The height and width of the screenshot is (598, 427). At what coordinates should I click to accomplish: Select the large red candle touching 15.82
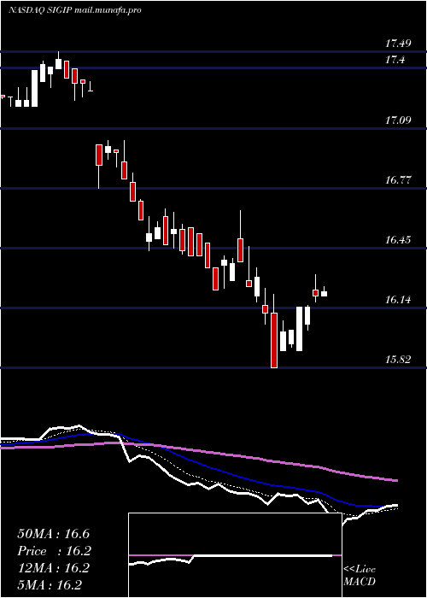coord(274,340)
